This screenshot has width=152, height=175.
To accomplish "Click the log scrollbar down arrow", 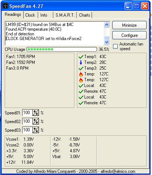I will 107,42.
